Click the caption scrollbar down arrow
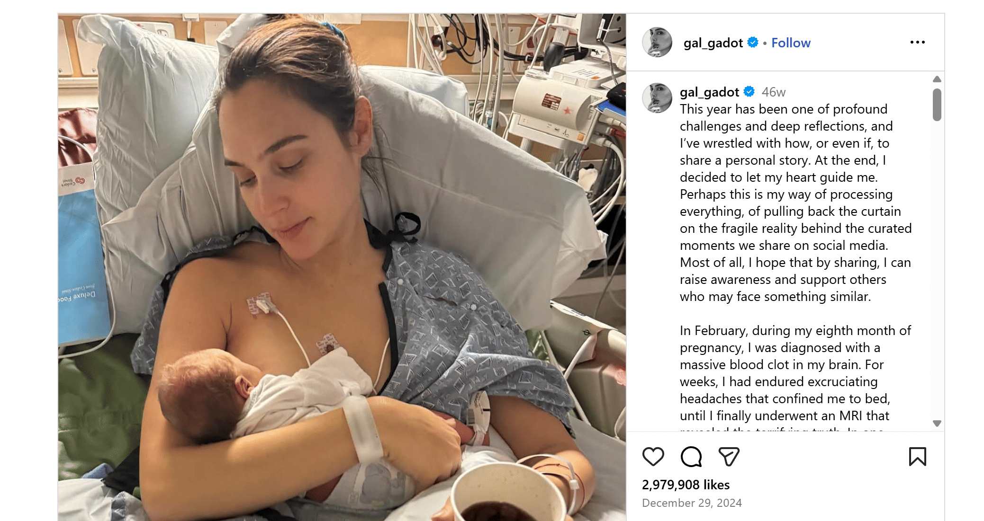Viewport: 984px width, 521px height. (x=937, y=423)
